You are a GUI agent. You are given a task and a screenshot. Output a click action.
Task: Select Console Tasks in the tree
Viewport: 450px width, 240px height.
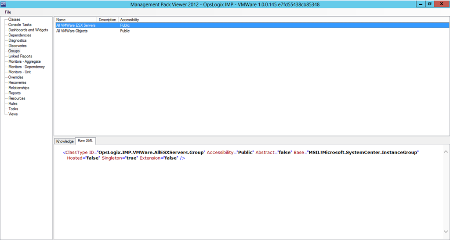tap(20, 25)
